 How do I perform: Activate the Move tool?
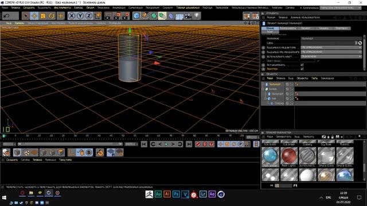(34, 16)
